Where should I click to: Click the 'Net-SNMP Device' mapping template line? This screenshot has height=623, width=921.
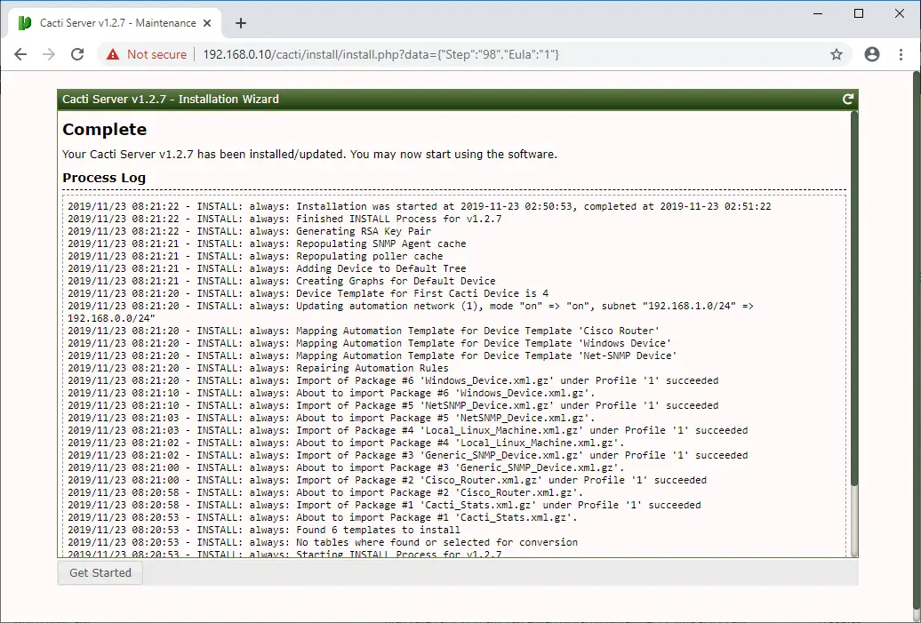pyautogui.click(x=372, y=355)
